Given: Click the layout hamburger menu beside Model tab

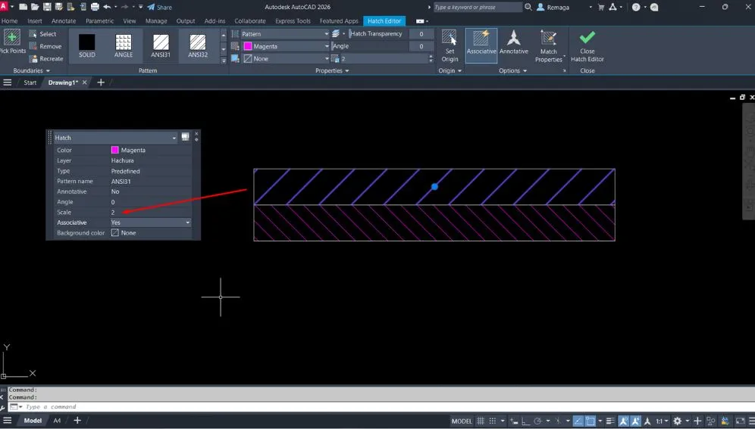Looking at the screenshot, I should tap(8, 421).
